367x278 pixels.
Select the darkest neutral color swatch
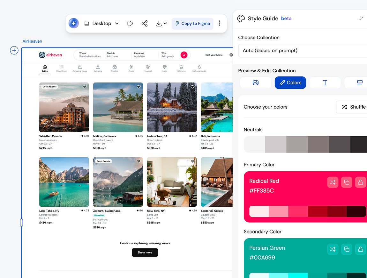359,145
